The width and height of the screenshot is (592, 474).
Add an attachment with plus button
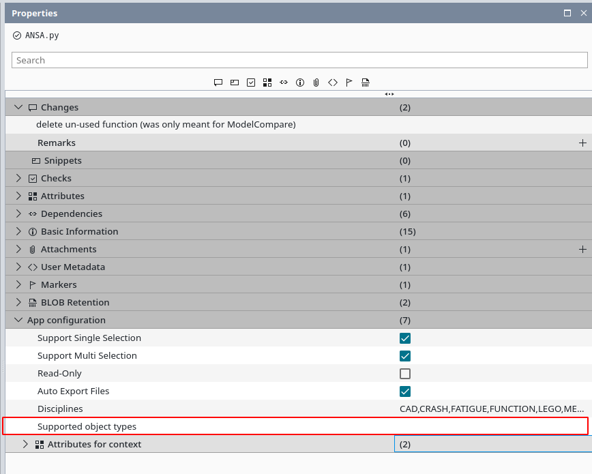click(582, 249)
